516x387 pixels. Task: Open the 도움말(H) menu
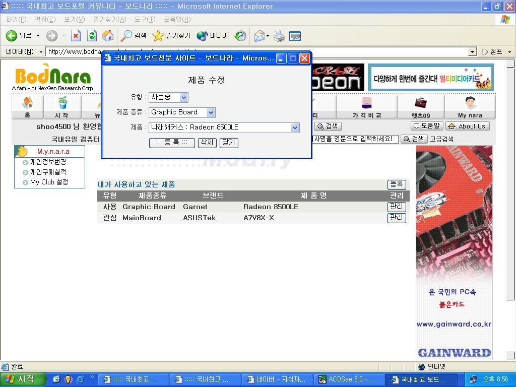click(x=177, y=20)
